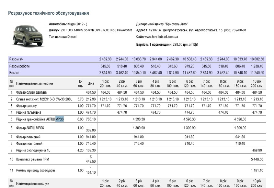Select the highlighted word MPS6 in row 5

[x=59, y=119]
